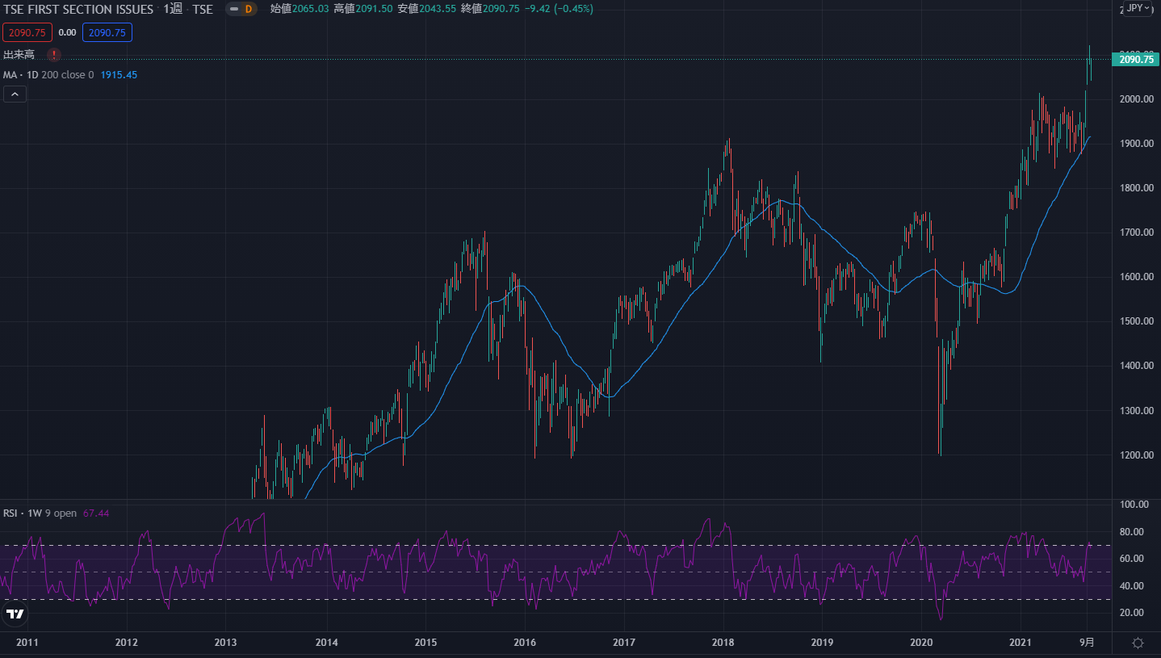Select the RSI 1W 9 open legend
This screenshot has height=658, width=1161.
point(40,513)
